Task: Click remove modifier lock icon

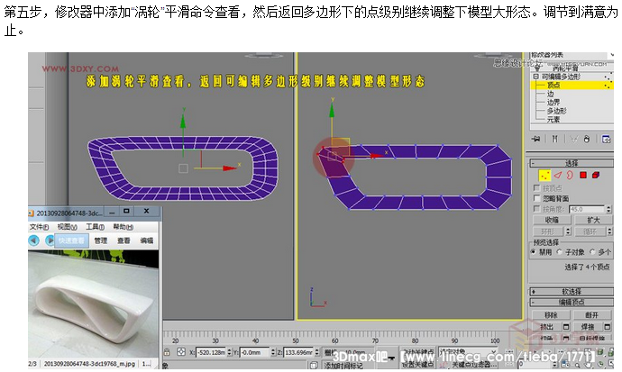Action: [x=587, y=139]
